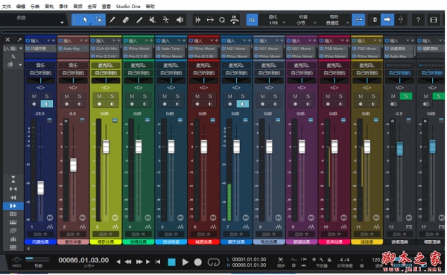This screenshot has height=275, width=447.
Task: Disable the green solo on channel 13
Action: 406,96
